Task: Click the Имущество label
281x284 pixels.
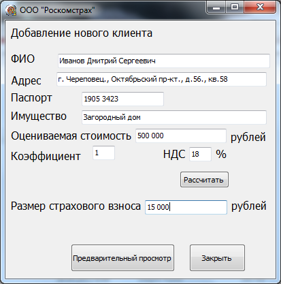Action: point(39,116)
